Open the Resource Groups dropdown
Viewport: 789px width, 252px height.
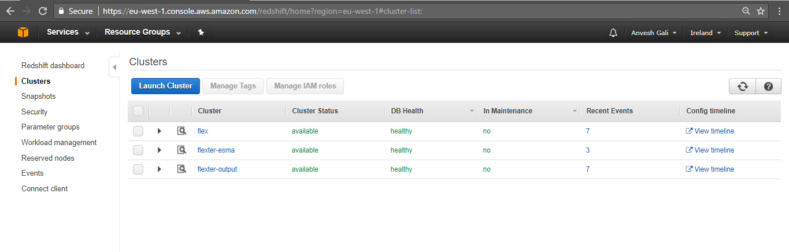coord(143,32)
